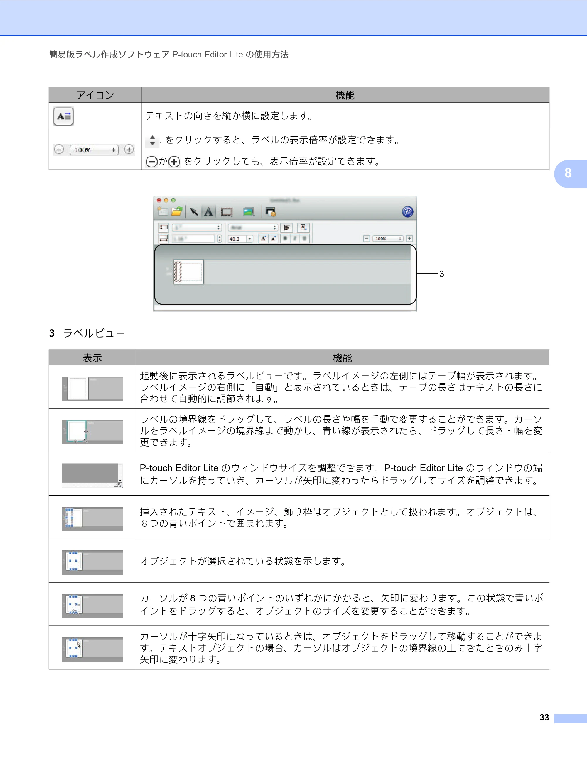Open the 100% zoom dropdown in editor window

[x=388, y=238]
